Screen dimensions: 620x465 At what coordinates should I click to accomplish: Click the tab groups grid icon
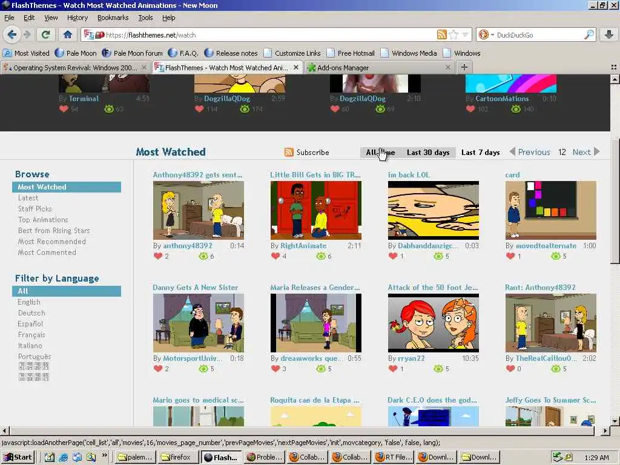point(614,68)
